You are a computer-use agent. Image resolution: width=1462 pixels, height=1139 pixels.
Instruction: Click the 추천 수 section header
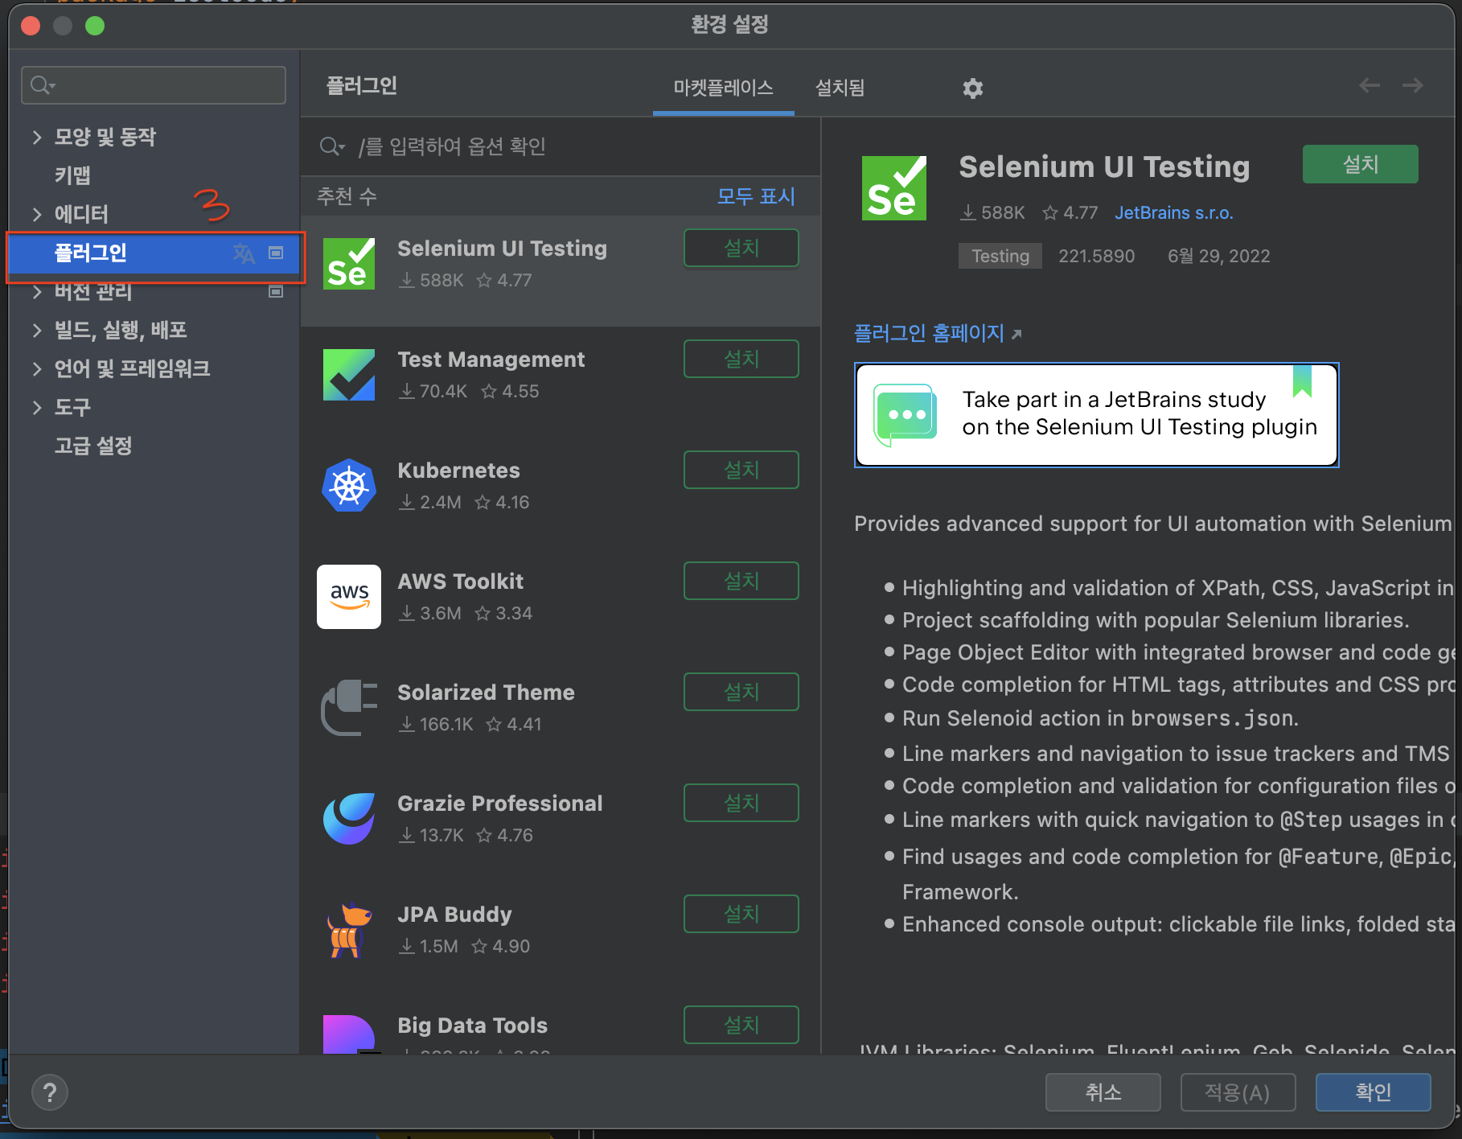tap(347, 196)
